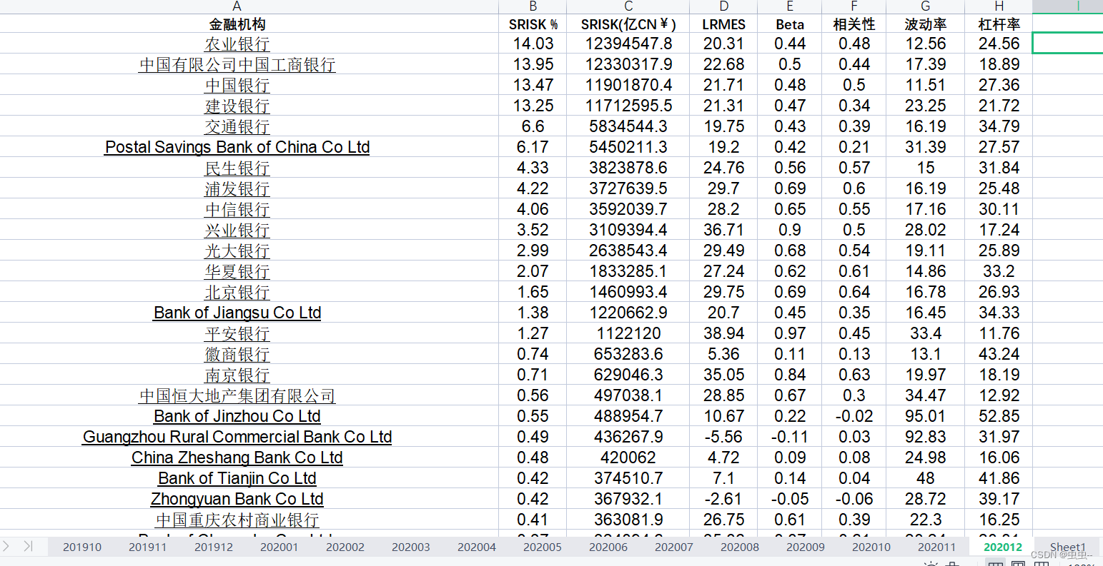Switch to sheet 202001
The width and height of the screenshot is (1103, 566).
(280, 547)
